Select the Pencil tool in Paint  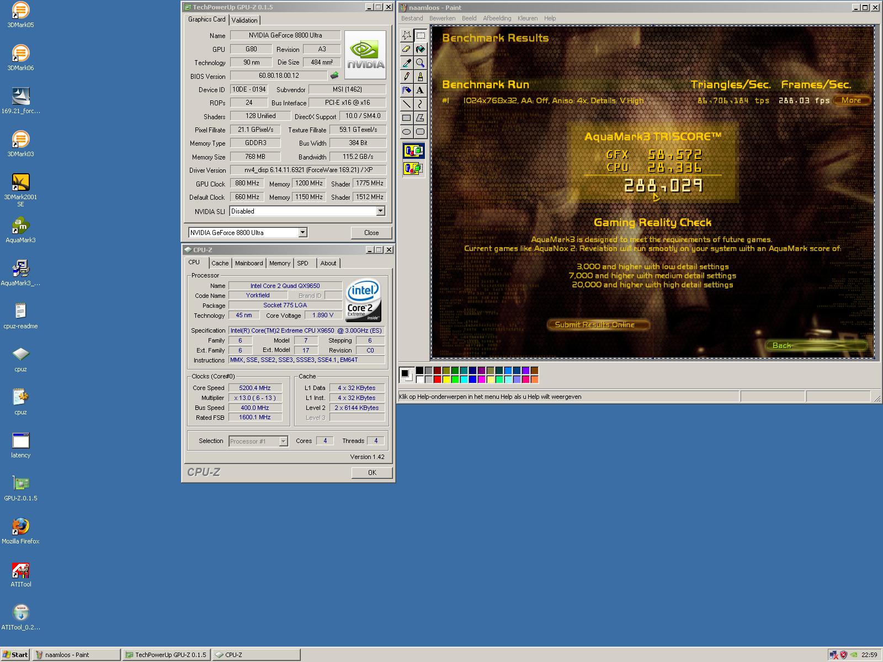coord(407,77)
